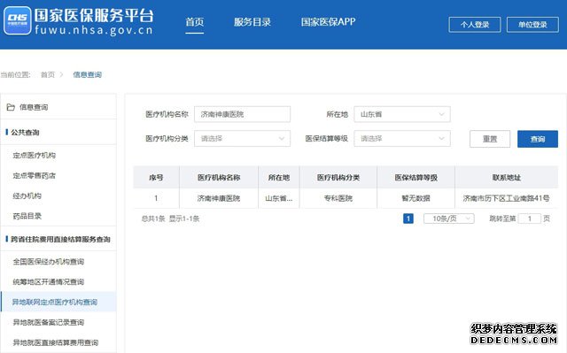Screen dimensions: 567x353
Task: Click the 单位登录 button
Action: pyautogui.click(x=532, y=25)
